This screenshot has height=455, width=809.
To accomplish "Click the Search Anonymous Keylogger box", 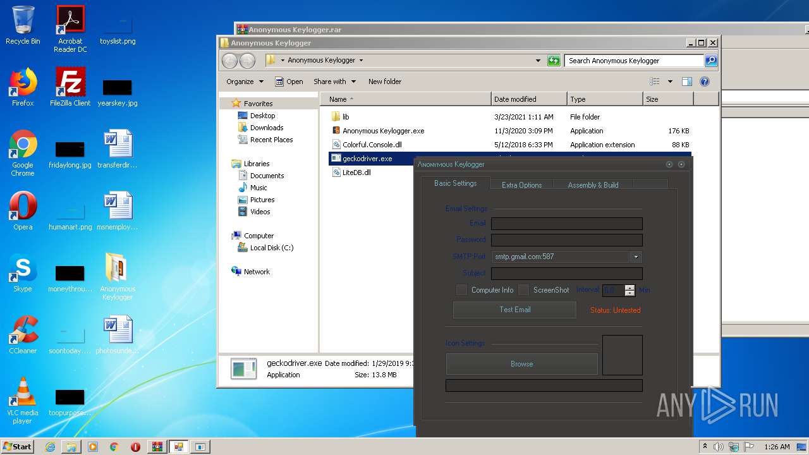I will point(634,61).
